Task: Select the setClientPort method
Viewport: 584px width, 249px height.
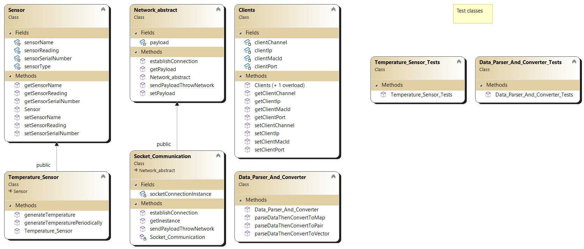Action: [x=269, y=150]
